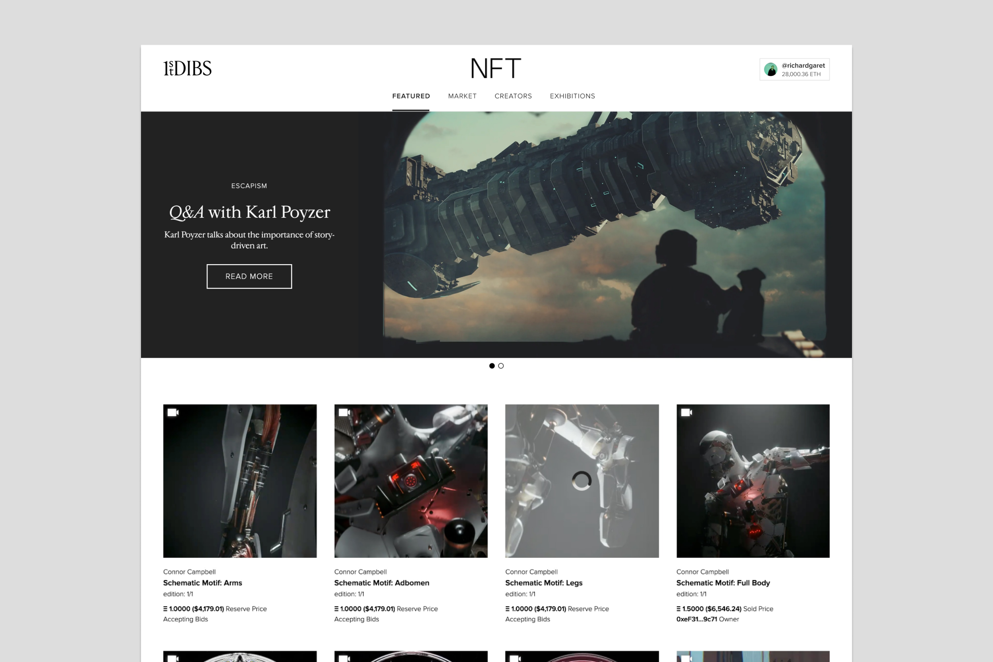Click Karl Poyzer story-driven art description
This screenshot has width=993, height=662.
[x=249, y=240]
